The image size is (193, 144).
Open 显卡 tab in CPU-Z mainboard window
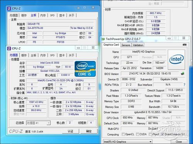62,15
